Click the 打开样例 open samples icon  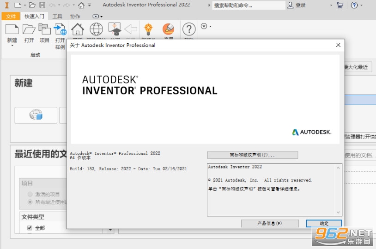pos(60,29)
